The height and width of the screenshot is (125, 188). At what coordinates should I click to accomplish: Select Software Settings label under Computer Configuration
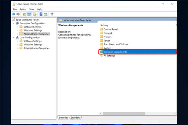[x=33, y=27]
